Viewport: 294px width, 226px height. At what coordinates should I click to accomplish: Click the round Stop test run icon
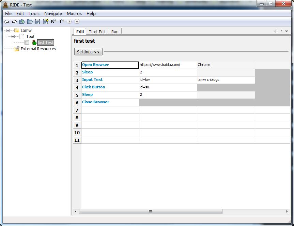tap(77, 21)
